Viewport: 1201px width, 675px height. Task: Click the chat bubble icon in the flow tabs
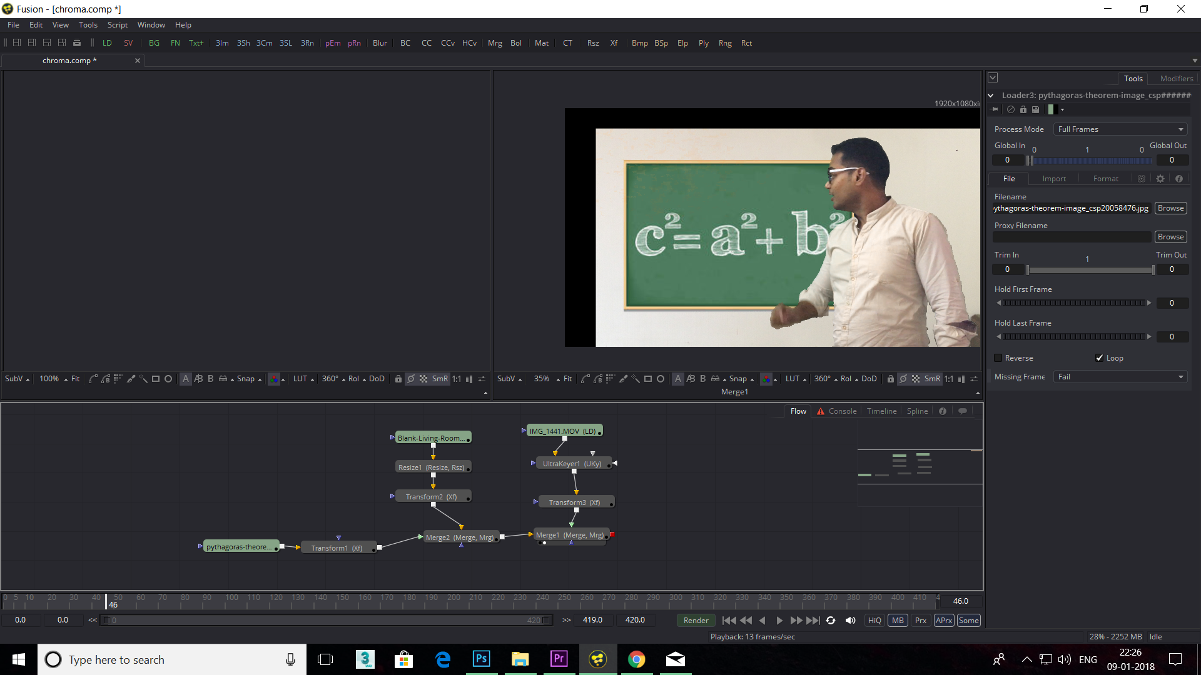pyautogui.click(x=963, y=411)
